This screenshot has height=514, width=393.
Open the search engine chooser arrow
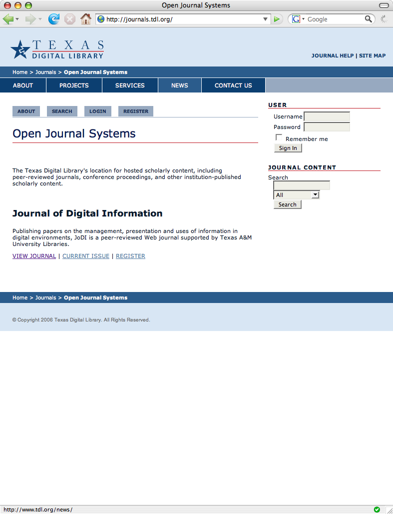(303, 19)
